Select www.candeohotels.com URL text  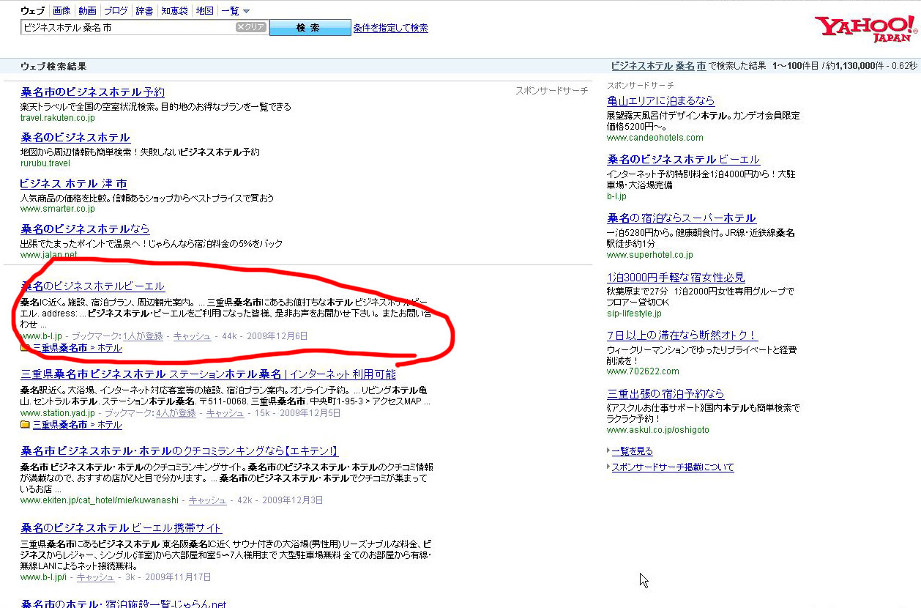tap(655, 138)
